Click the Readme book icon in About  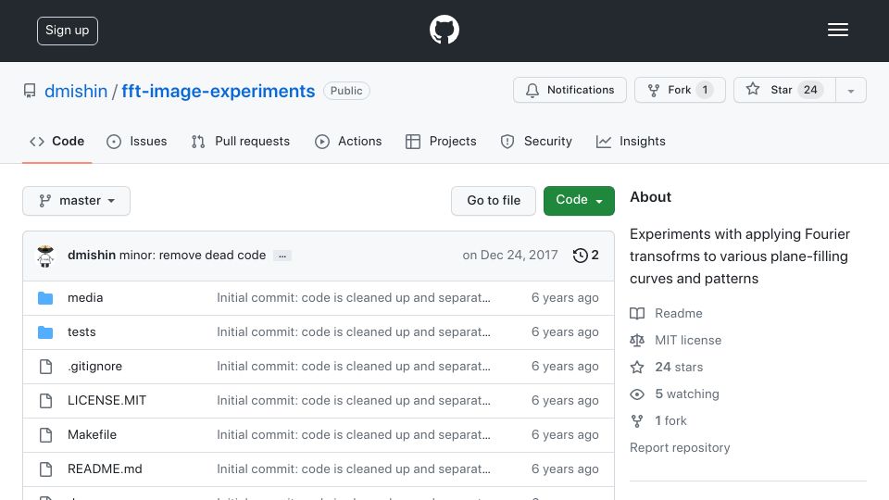(x=637, y=314)
